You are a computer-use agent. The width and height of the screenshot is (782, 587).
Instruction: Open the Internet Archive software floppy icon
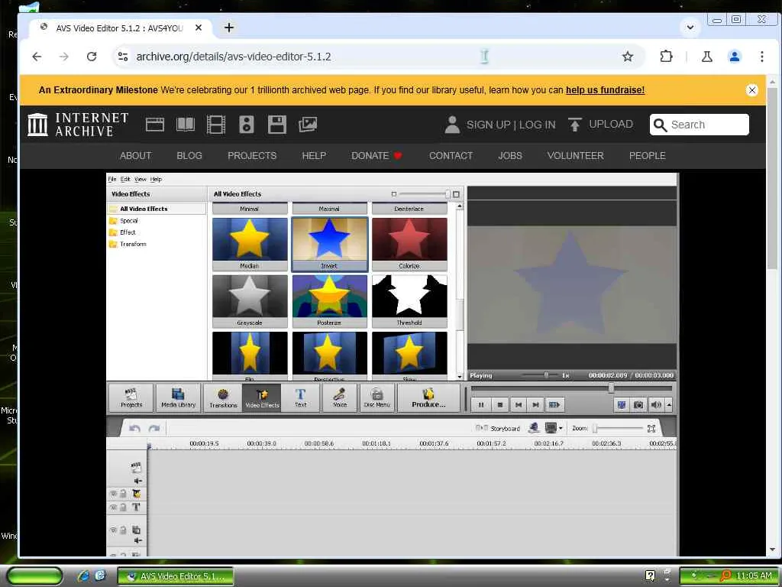276,125
